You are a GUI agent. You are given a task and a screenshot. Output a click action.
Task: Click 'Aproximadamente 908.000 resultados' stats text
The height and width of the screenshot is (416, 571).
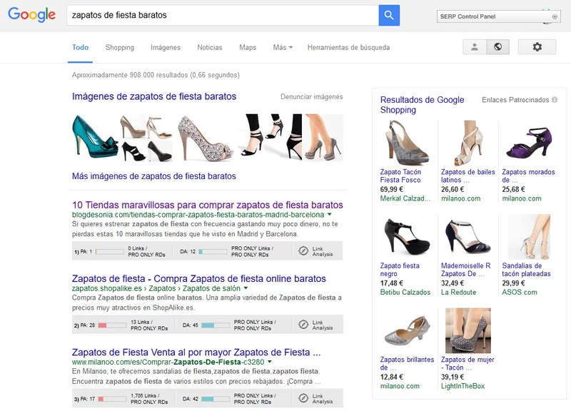click(x=156, y=75)
